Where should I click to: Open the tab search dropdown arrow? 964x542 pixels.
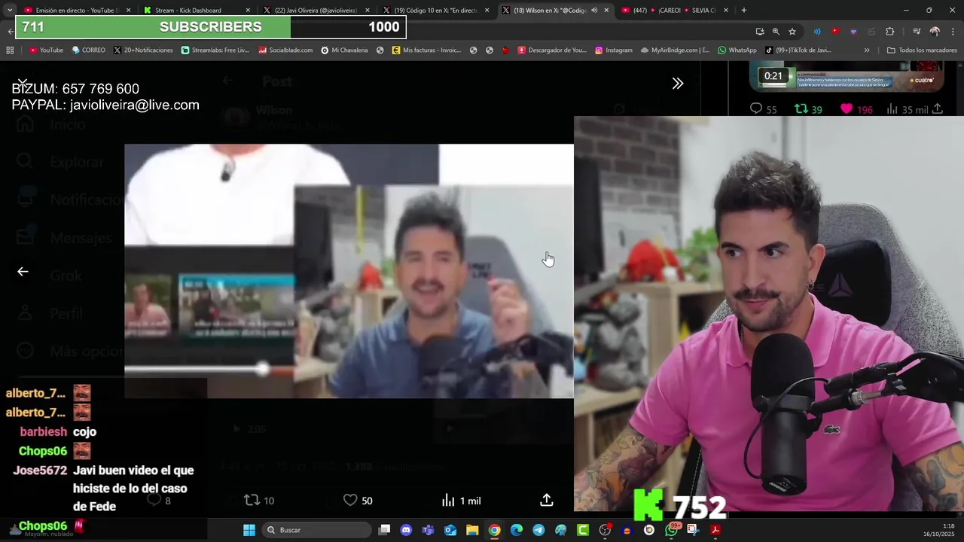[10, 11]
